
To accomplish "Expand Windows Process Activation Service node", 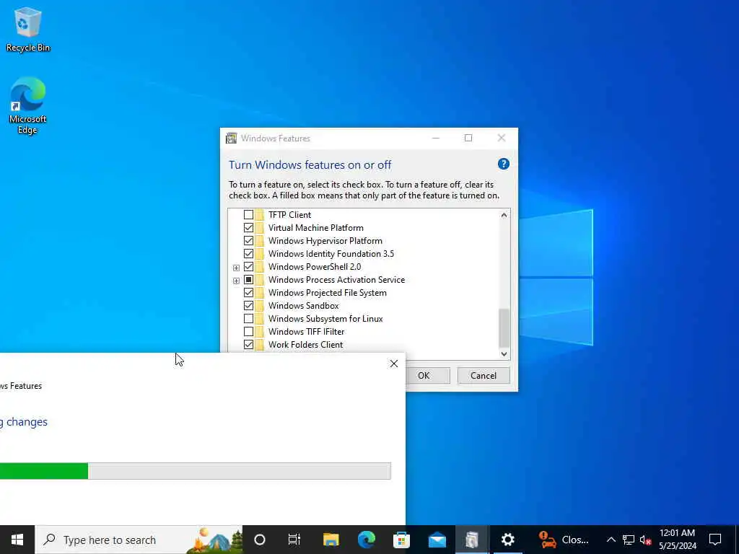I will pos(236,281).
